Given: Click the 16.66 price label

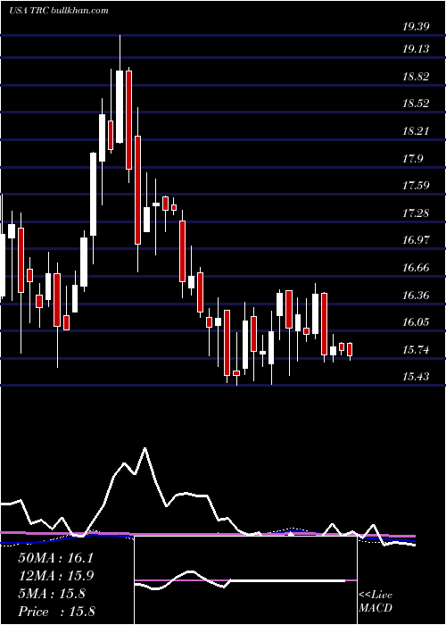Looking at the screenshot, I should [x=416, y=268].
